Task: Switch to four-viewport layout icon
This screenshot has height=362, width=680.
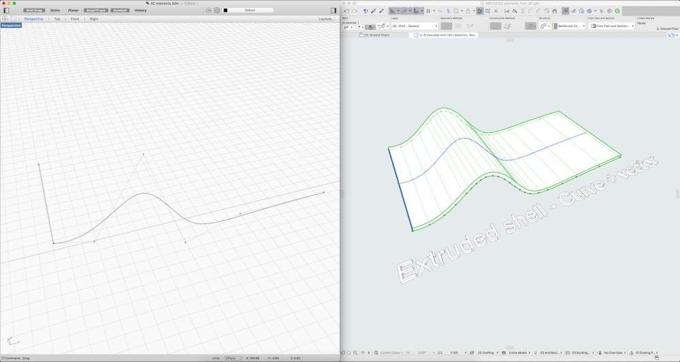Action: (x=5, y=18)
